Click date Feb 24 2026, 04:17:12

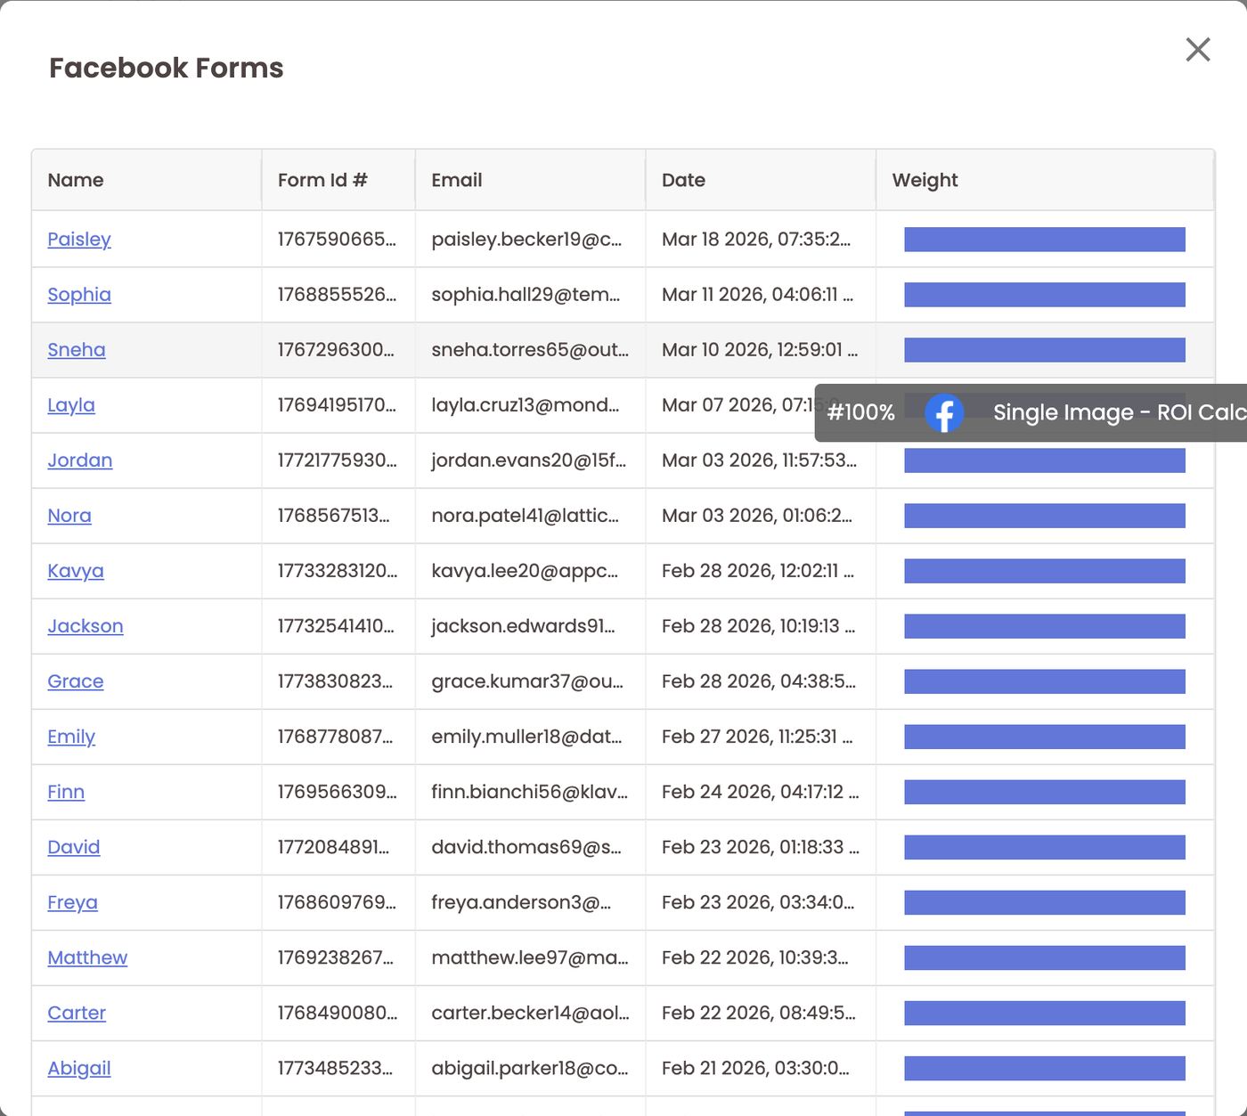click(x=760, y=792)
